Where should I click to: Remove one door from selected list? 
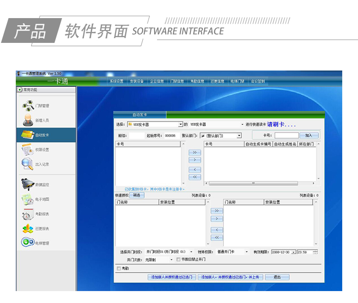tap(217, 230)
